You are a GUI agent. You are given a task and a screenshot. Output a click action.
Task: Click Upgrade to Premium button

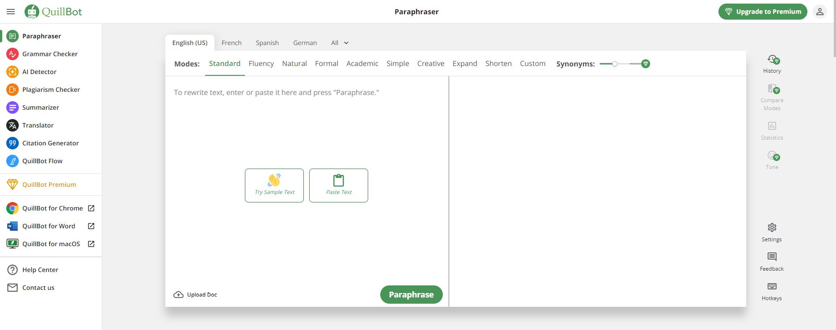click(x=763, y=12)
